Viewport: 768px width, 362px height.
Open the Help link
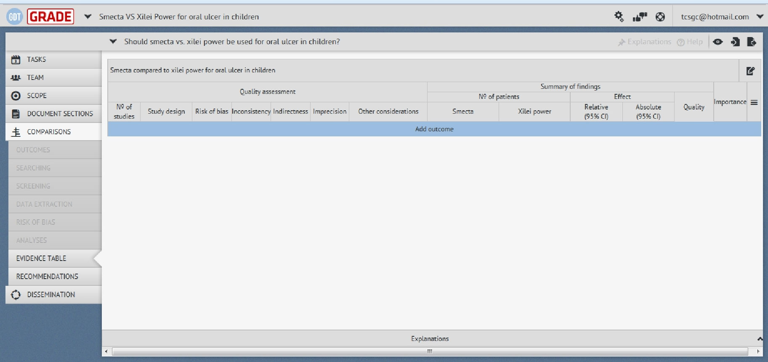click(x=690, y=42)
